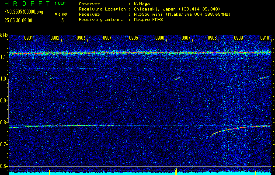The image size is (275, 175).
Task: Click the Receiving Location label
Action: click(x=102, y=9)
